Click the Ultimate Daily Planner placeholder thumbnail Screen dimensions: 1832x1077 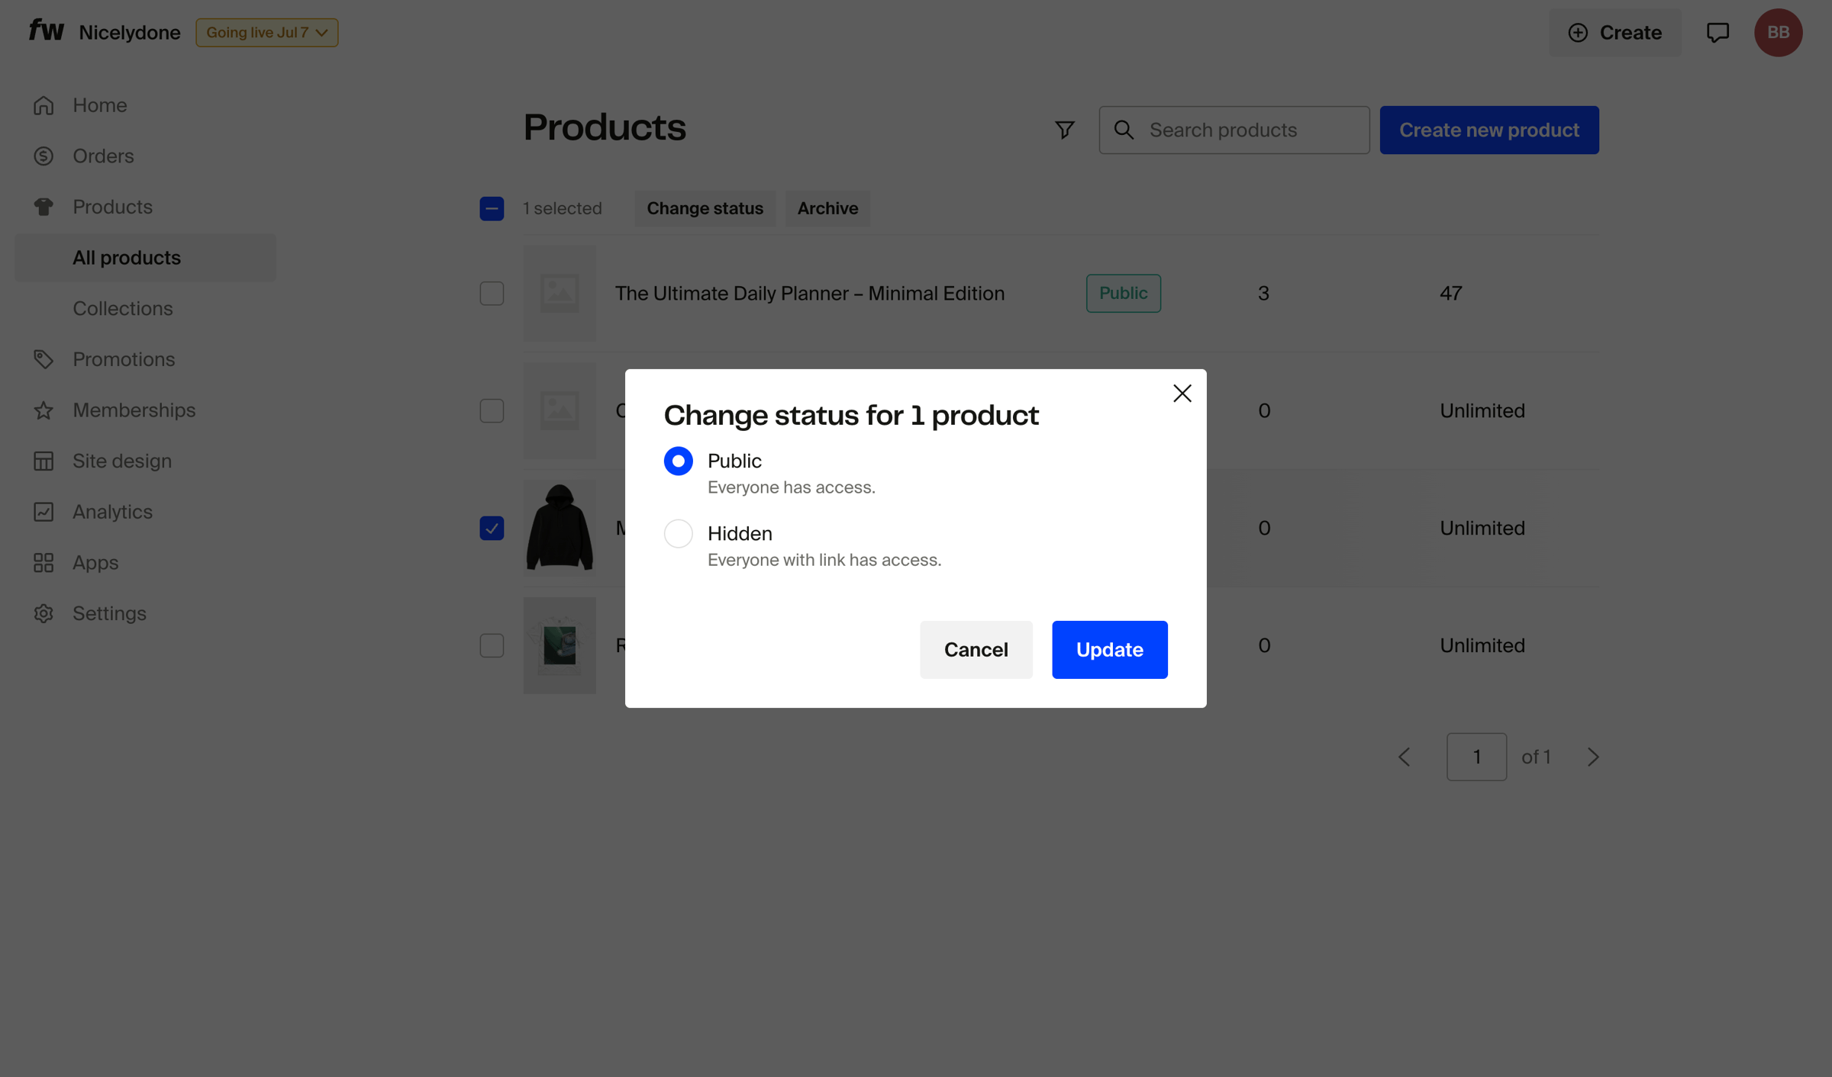tap(560, 293)
